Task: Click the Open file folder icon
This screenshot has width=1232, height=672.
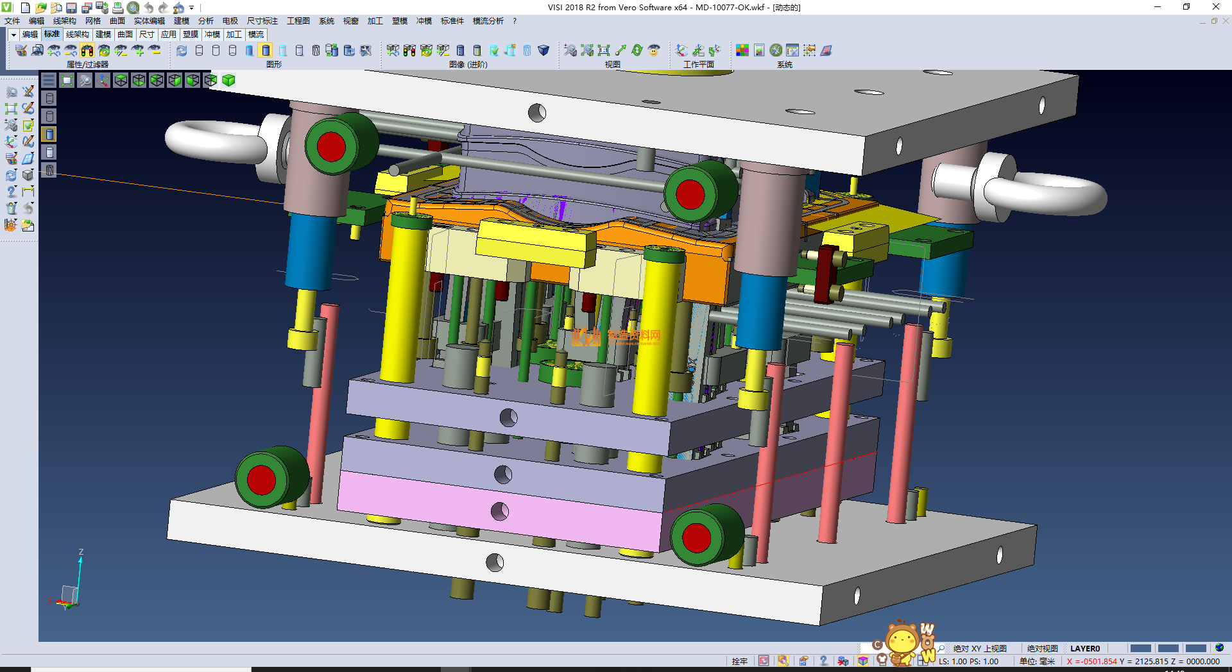Action: [40, 8]
